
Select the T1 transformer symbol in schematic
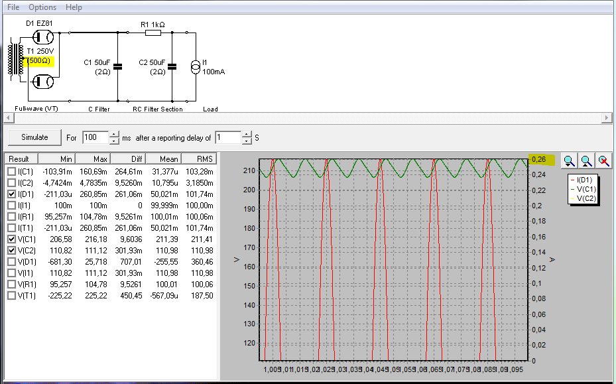pos(16,60)
